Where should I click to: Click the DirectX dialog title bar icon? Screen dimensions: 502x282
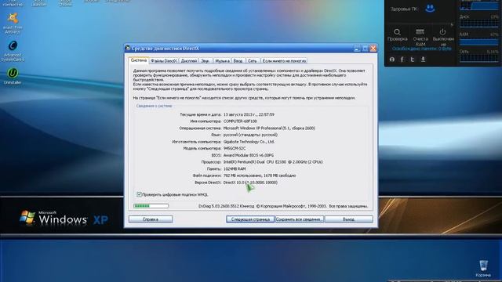pyautogui.click(x=128, y=49)
